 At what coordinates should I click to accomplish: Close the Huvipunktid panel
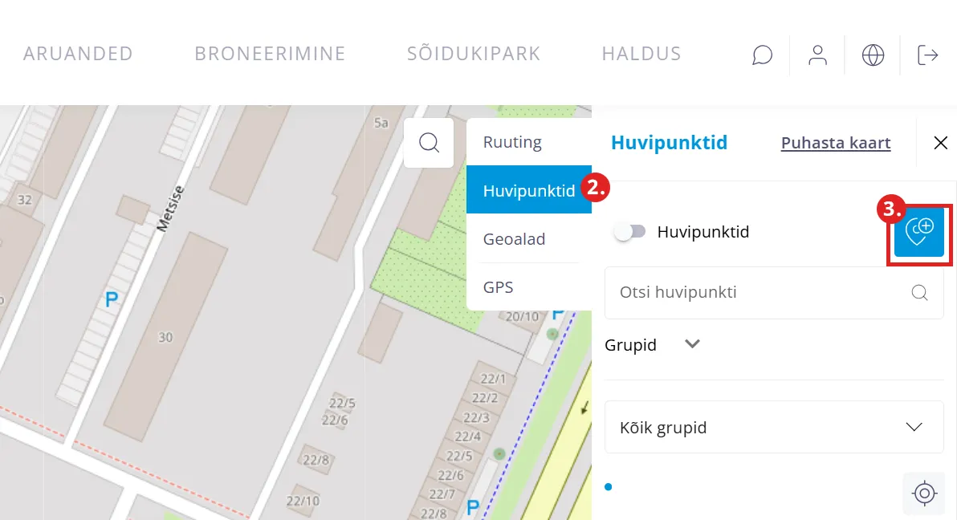click(940, 143)
